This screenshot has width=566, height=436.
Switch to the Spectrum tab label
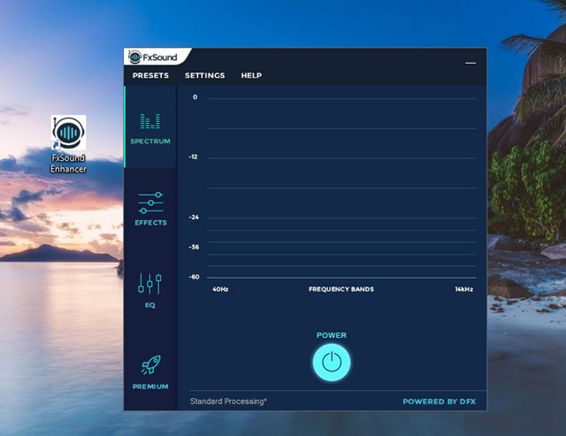click(150, 142)
